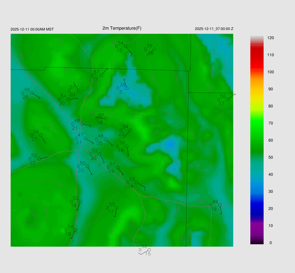
Task: Select the station marker with 51 and 19
Action: pyautogui.click(x=117, y=167)
